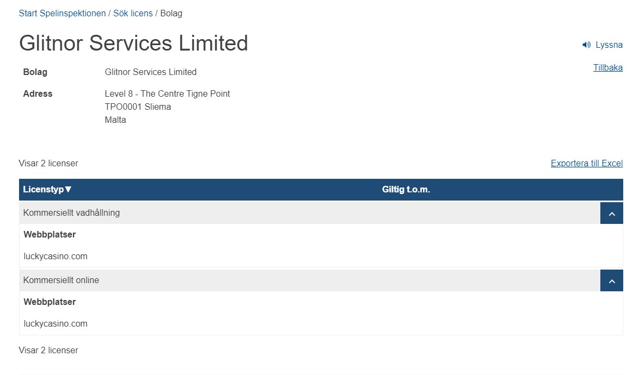Collapse the Kommersiellt vadhållning chevron button
The image size is (639, 375).
point(611,214)
